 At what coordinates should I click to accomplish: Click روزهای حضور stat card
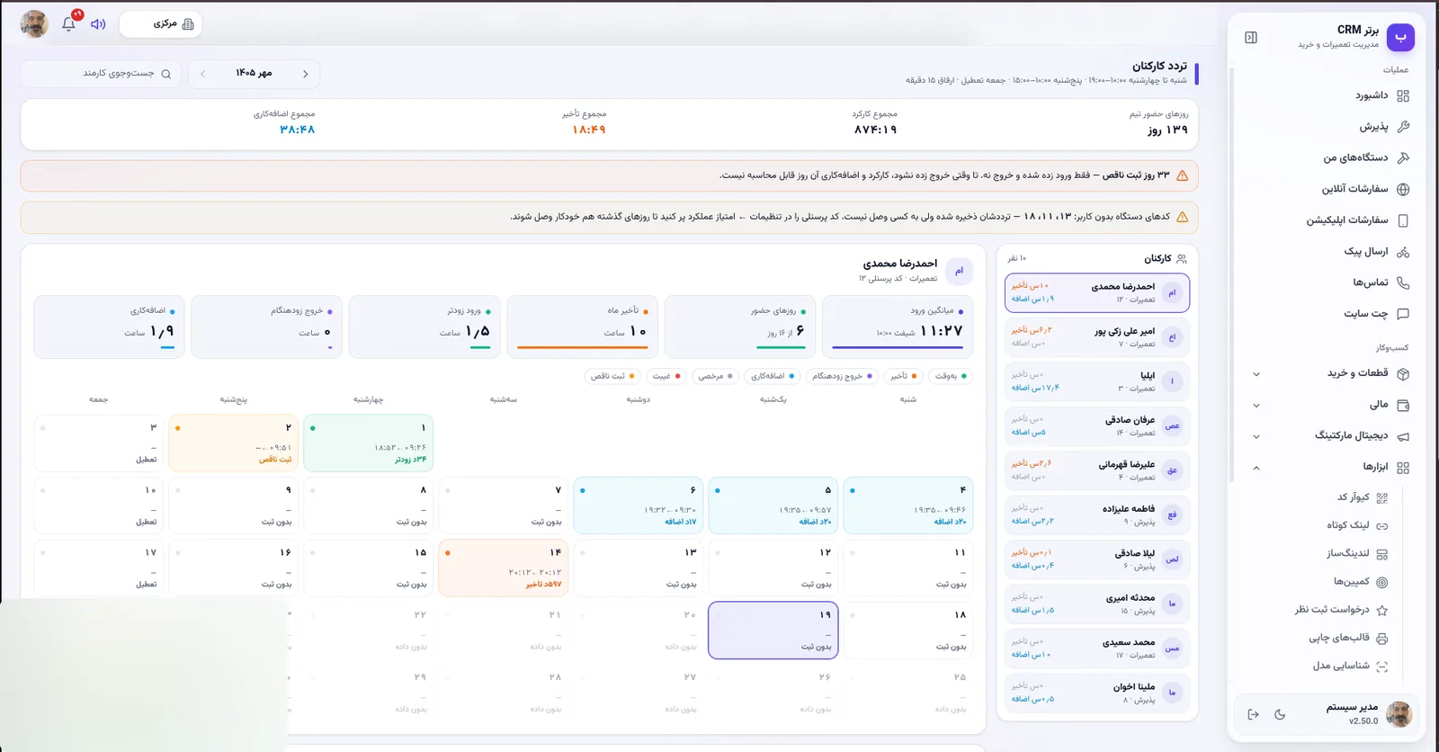tap(740, 327)
